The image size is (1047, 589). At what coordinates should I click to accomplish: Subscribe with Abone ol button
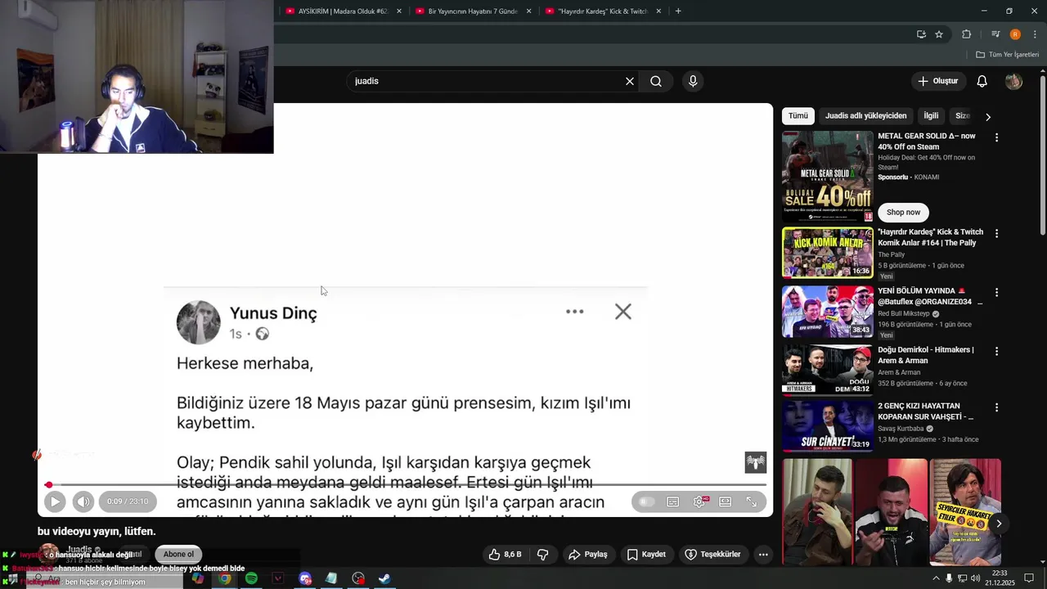[178, 555]
